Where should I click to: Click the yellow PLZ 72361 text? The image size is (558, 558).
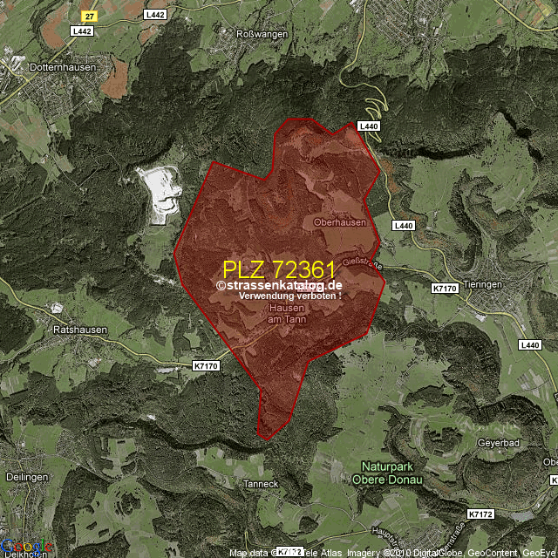[279, 269]
